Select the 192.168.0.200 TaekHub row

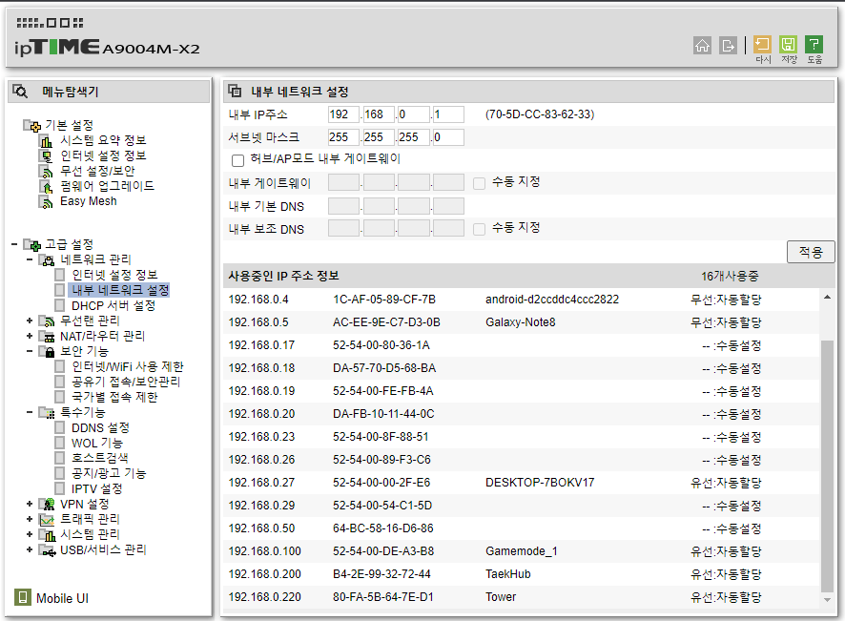522,574
